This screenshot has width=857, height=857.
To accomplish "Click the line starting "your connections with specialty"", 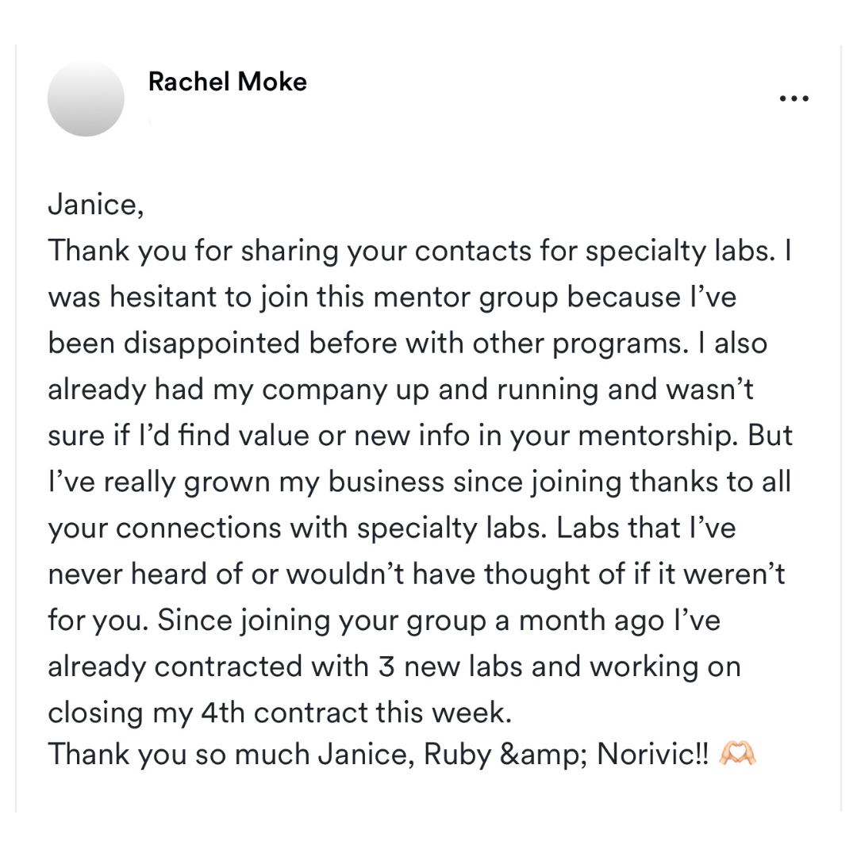I will pyautogui.click(x=393, y=528).
